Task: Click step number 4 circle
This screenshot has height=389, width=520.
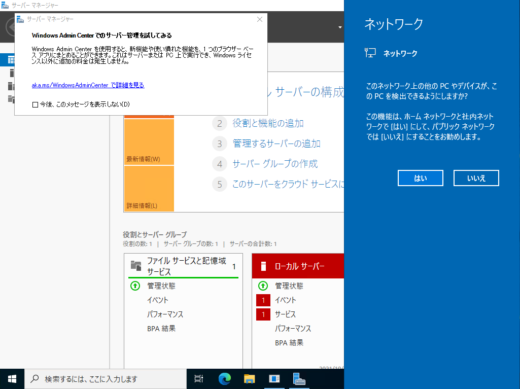Action: [220, 164]
